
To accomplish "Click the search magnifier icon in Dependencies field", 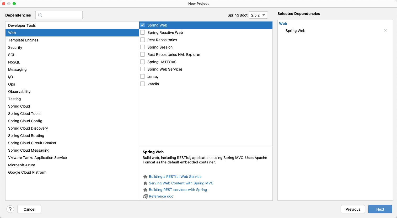I will click(40, 15).
